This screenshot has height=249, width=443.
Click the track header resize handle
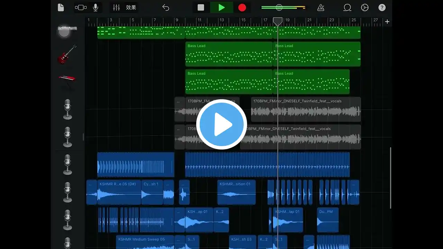83,137
